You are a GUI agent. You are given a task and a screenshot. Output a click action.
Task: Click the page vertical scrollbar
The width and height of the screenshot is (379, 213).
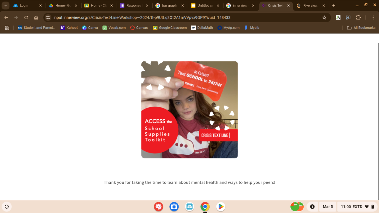pos(378,121)
